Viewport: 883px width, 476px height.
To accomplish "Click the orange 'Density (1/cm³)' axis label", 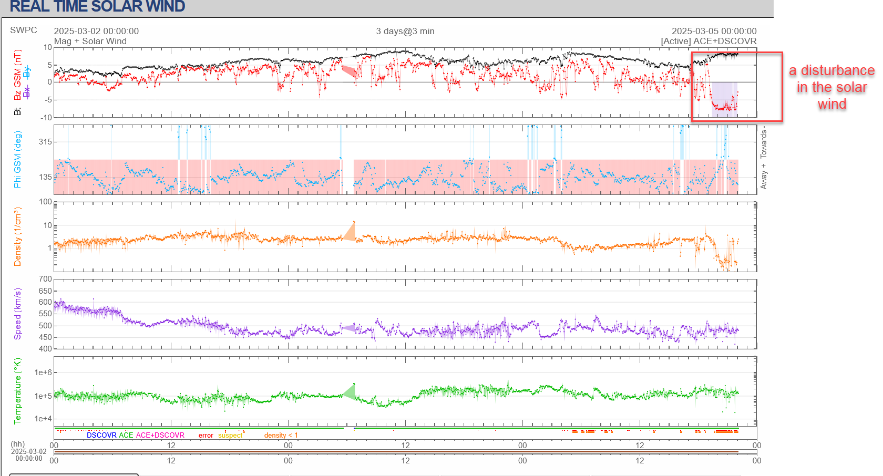I will [x=18, y=236].
